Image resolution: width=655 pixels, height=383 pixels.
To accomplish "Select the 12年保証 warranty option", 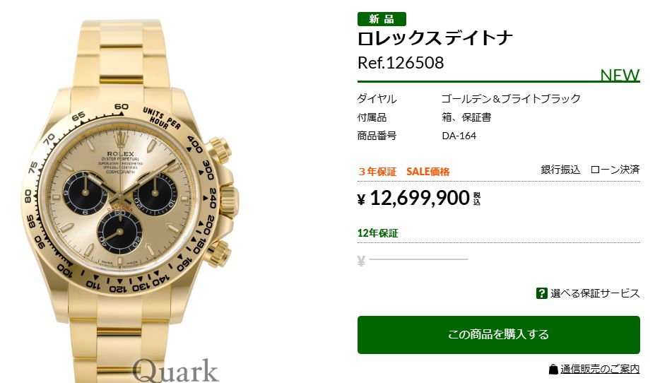I will pyautogui.click(x=377, y=233).
